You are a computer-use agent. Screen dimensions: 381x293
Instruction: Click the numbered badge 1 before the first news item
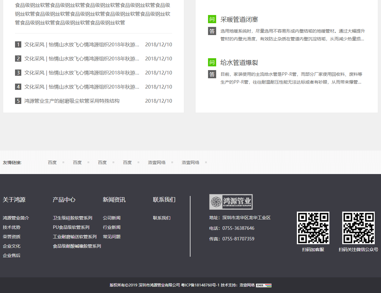coord(18,44)
